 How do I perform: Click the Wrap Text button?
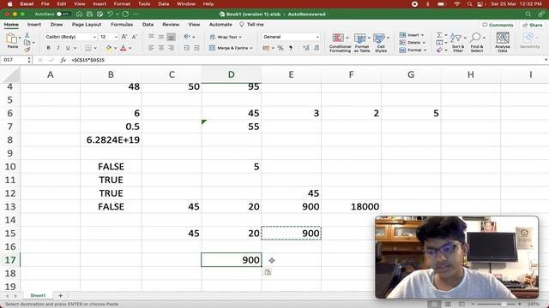[x=226, y=37]
